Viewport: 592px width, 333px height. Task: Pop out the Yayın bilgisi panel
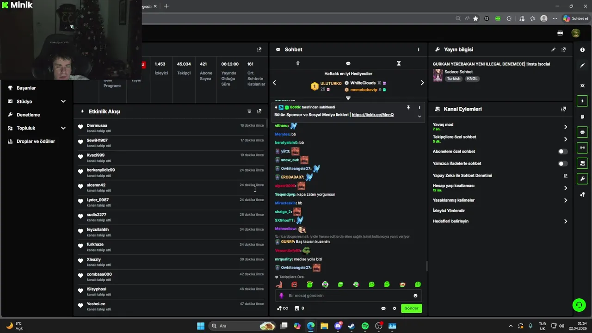563,49
